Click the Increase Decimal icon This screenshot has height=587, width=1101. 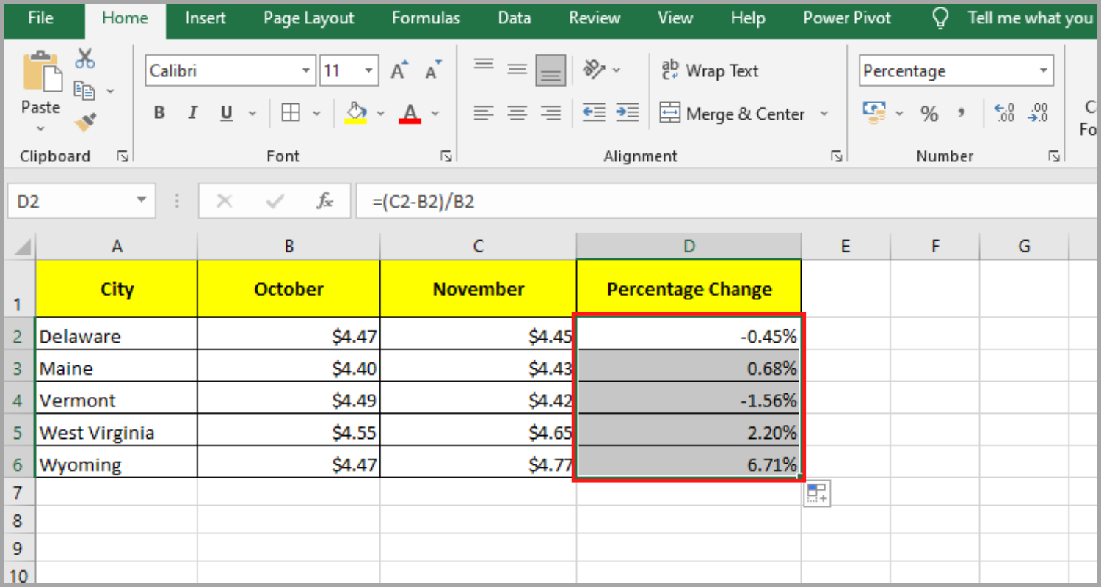[1004, 113]
